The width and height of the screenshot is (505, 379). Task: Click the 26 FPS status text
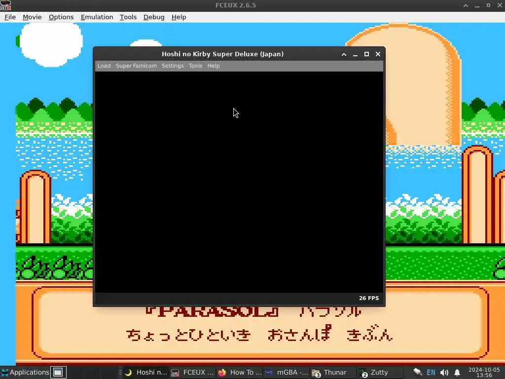coord(369,298)
